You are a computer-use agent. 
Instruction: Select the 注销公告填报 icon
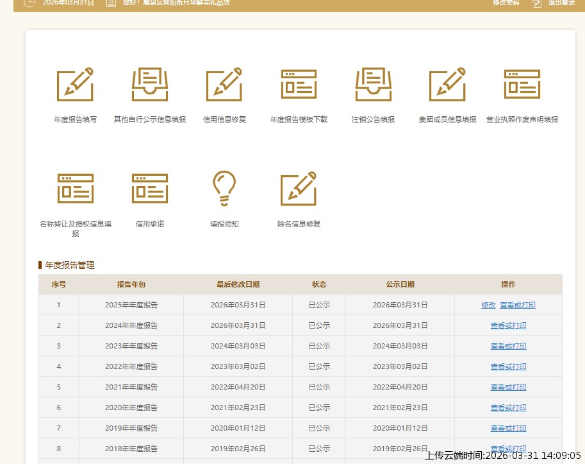(373, 85)
